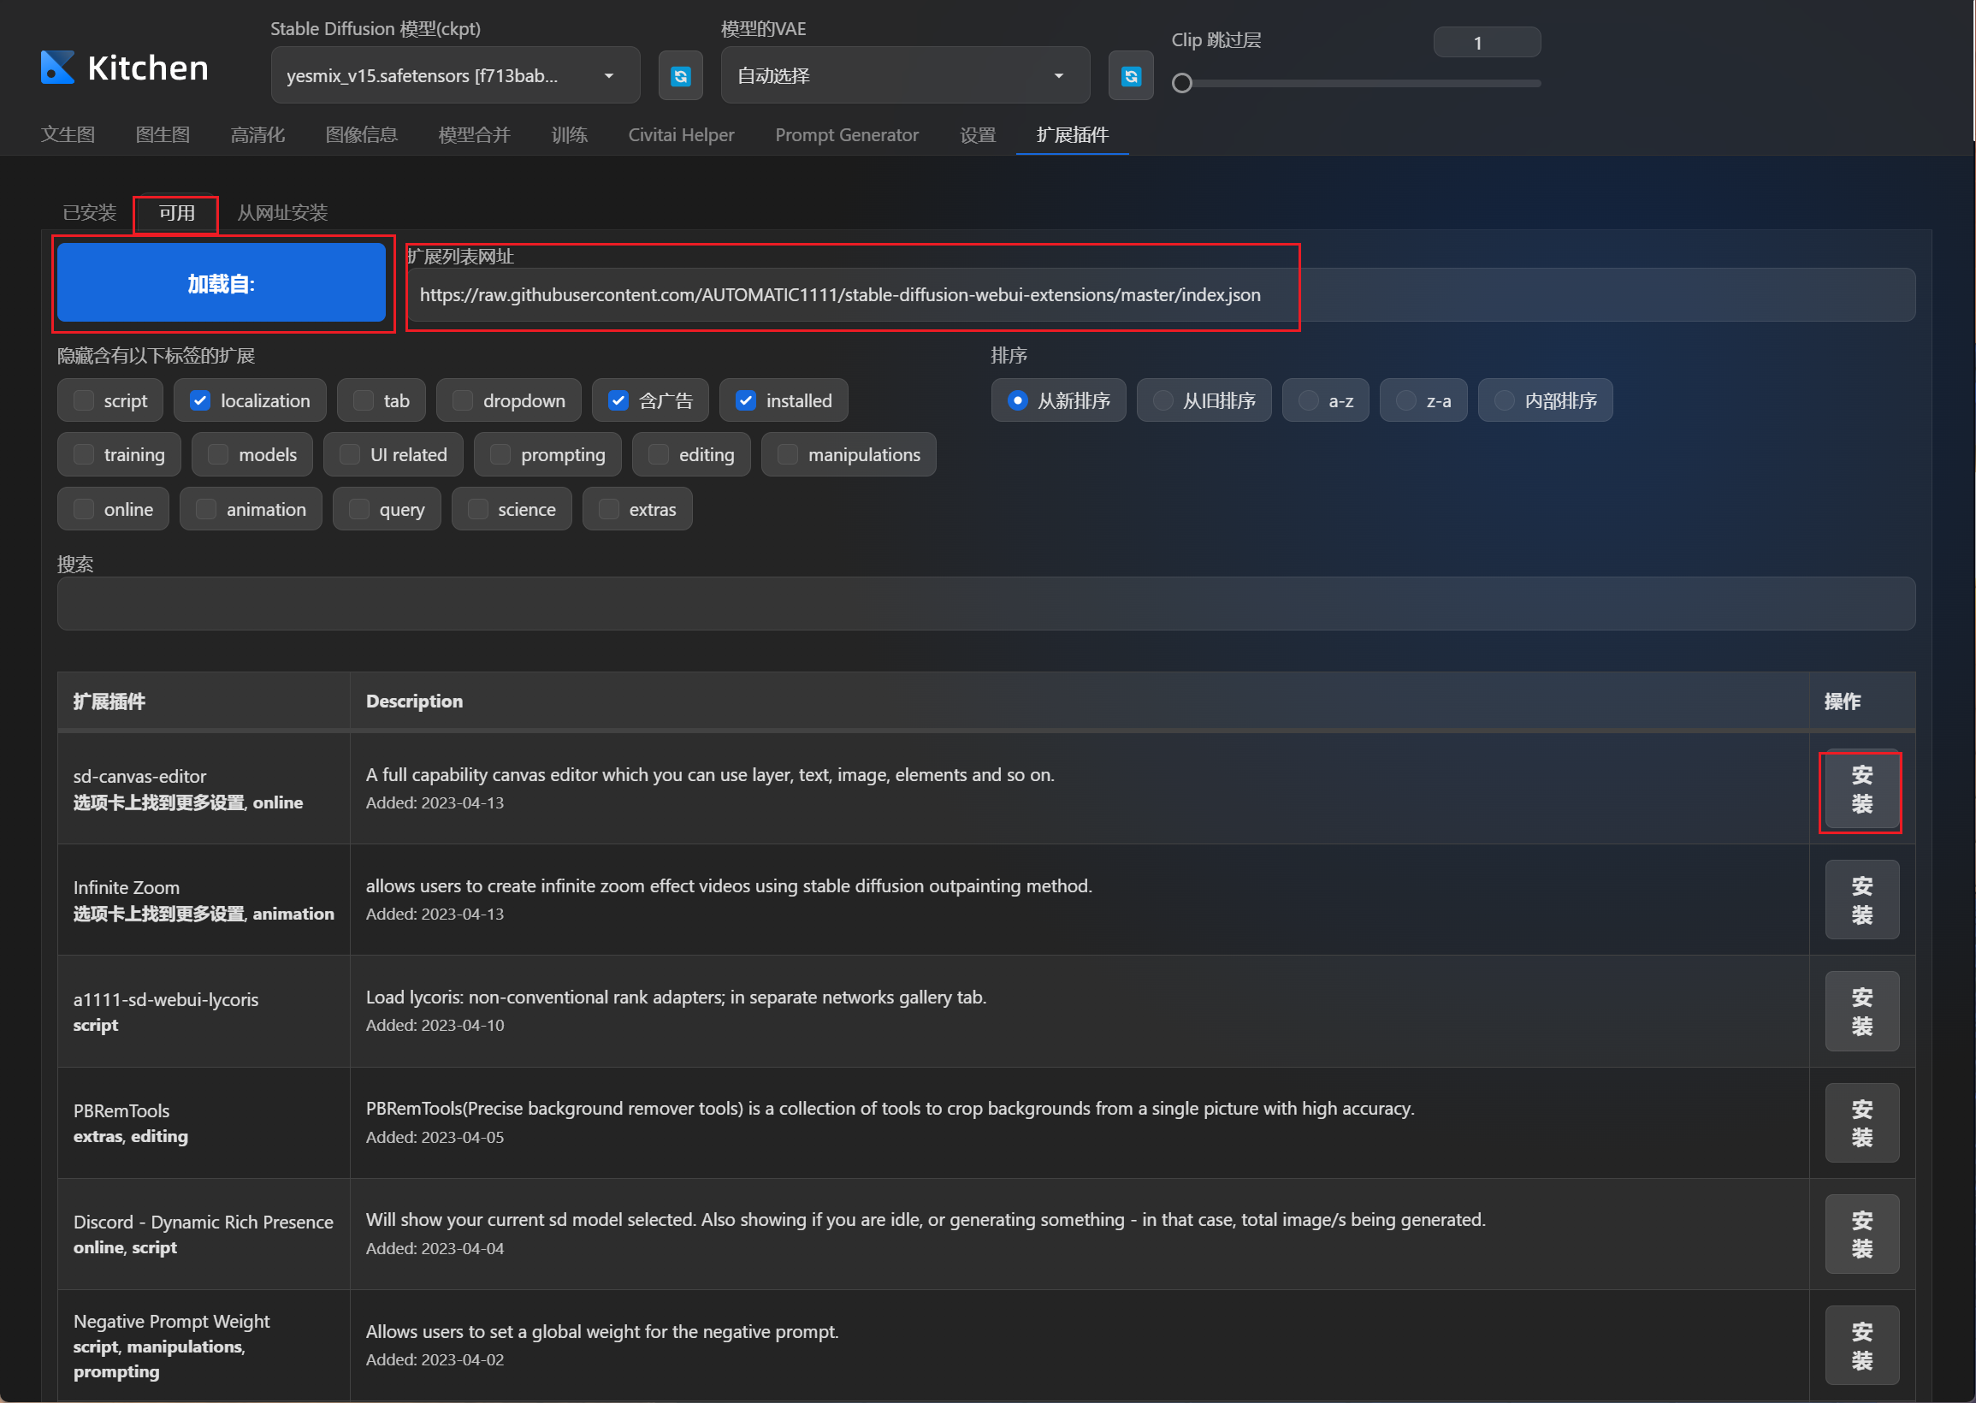Toggle the prompting tag checkbox
1976x1403 pixels.
click(x=501, y=454)
